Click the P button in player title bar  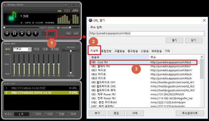pos(66,5)
